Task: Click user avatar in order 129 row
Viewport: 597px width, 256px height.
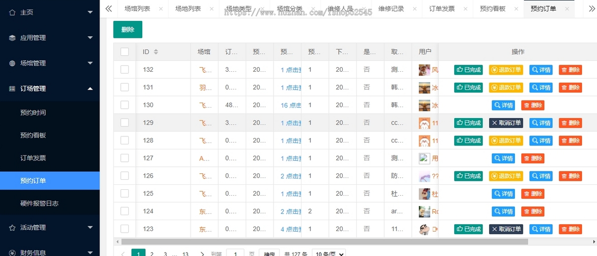Action: [x=424, y=123]
